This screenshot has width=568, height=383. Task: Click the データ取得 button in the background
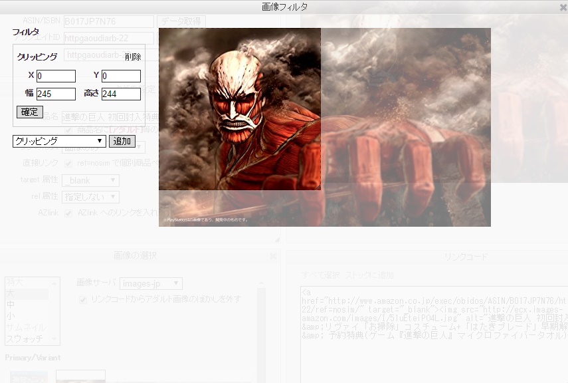[x=181, y=21]
